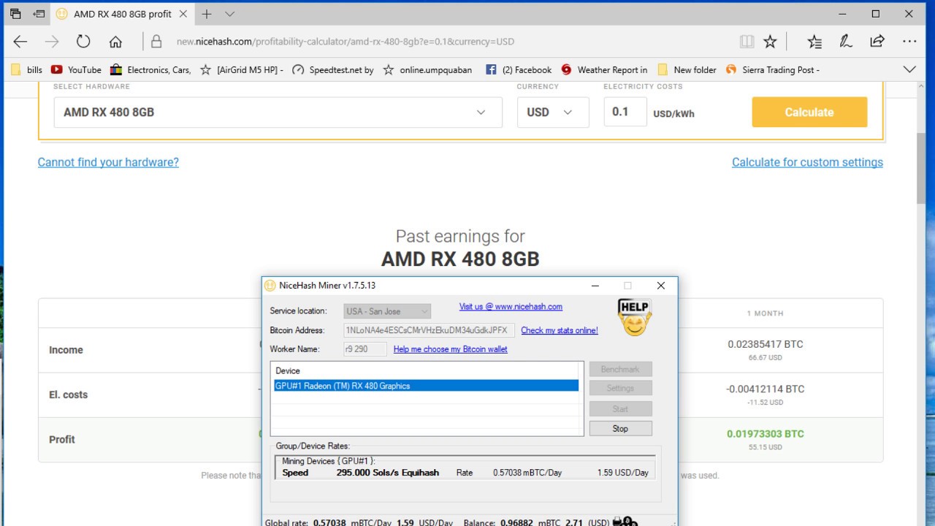This screenshot has height=526, width=935.
Task: Click the El. costs row label
Action: (x=68, y=394)
